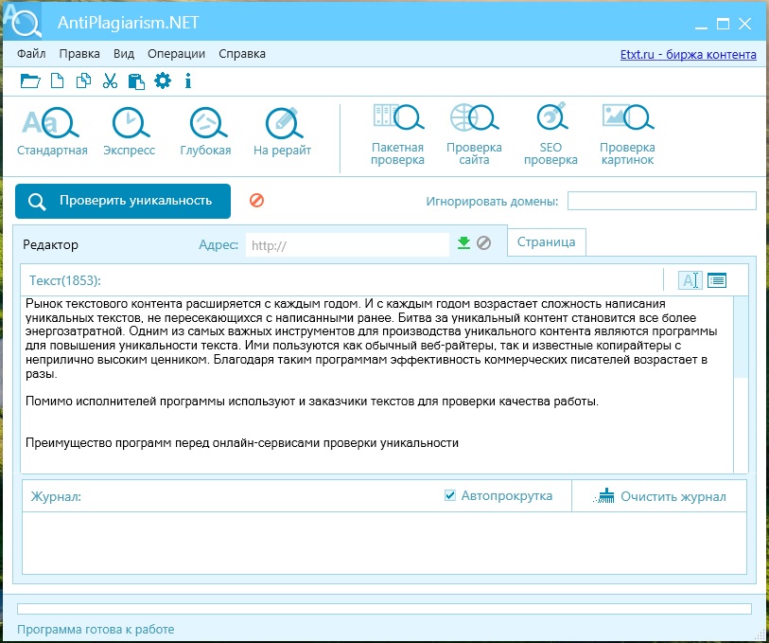The image size is (769, 643).
Task: Select the Редактор tab
Action: (50, 244)
